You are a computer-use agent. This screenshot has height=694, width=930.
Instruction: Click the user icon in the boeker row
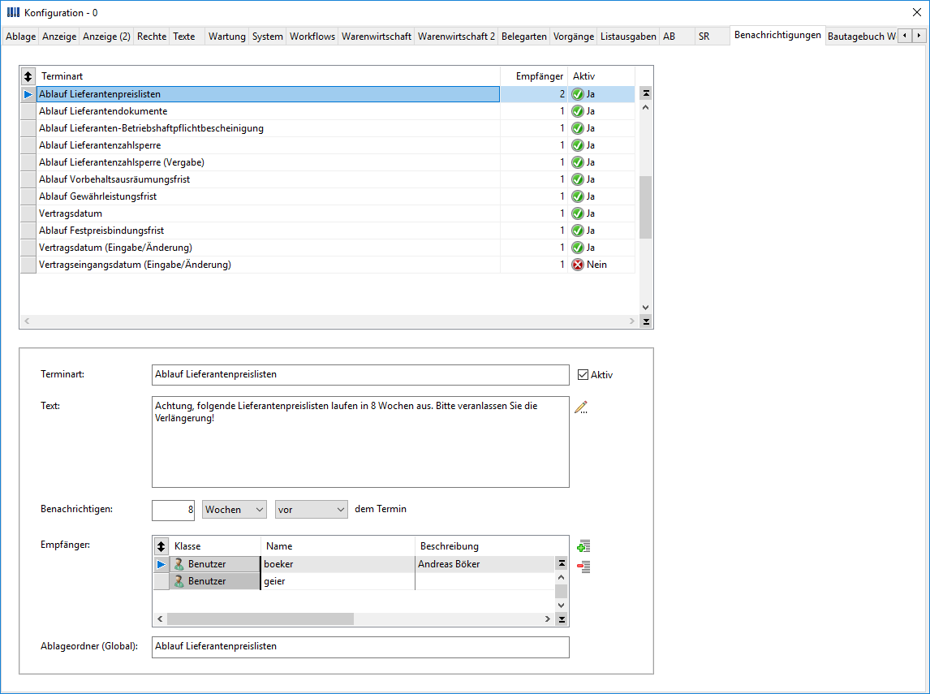179,564
